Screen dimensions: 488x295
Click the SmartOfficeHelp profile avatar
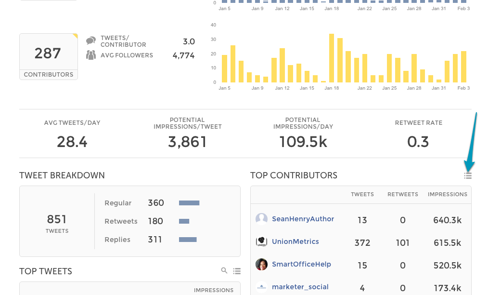tap(261, 264)
